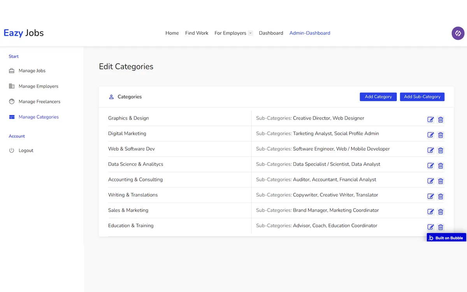Click the Add Sub-Category button
The image size is (467, 292).
point(422,97)
